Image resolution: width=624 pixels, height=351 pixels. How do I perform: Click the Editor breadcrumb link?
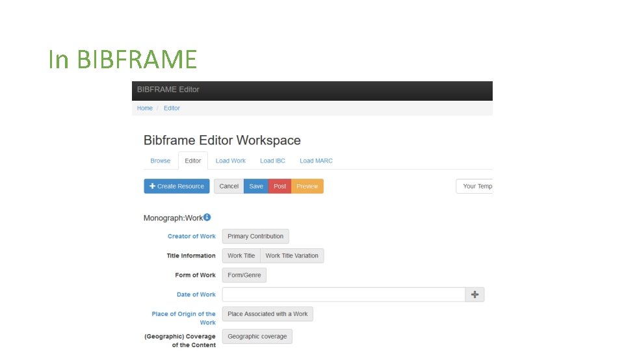coord(172,109)
